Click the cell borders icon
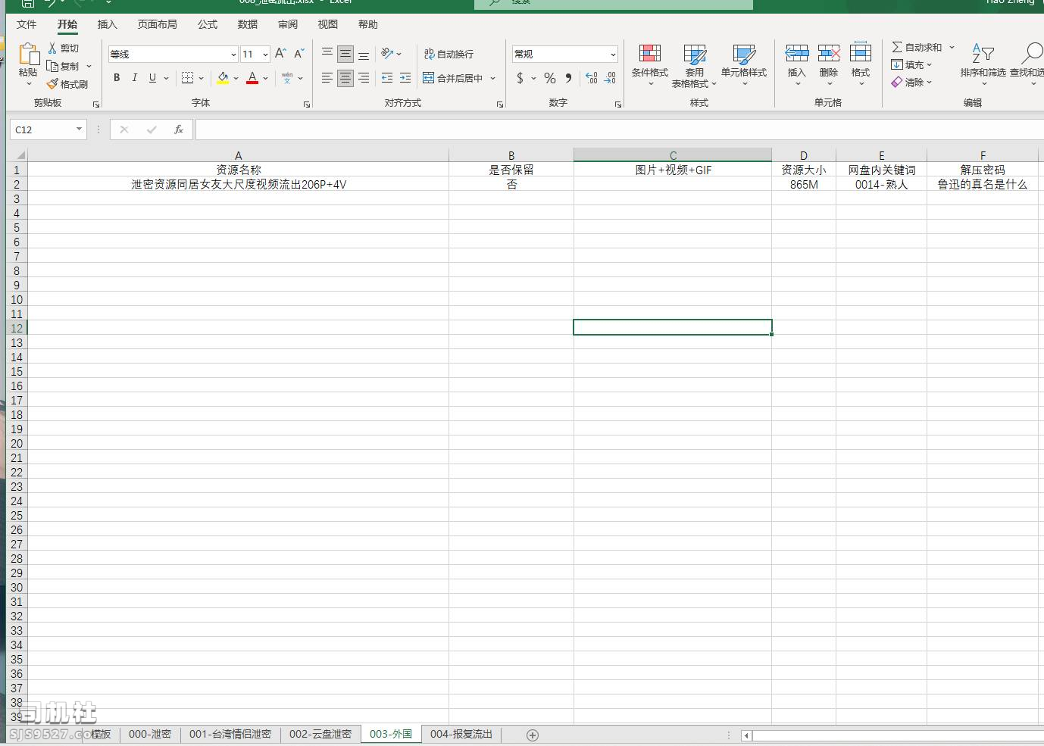Screen dimensions: 1044x746 pos(188,78)
